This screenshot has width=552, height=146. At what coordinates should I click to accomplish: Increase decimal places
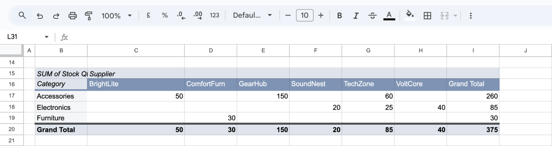pos(198,15)
